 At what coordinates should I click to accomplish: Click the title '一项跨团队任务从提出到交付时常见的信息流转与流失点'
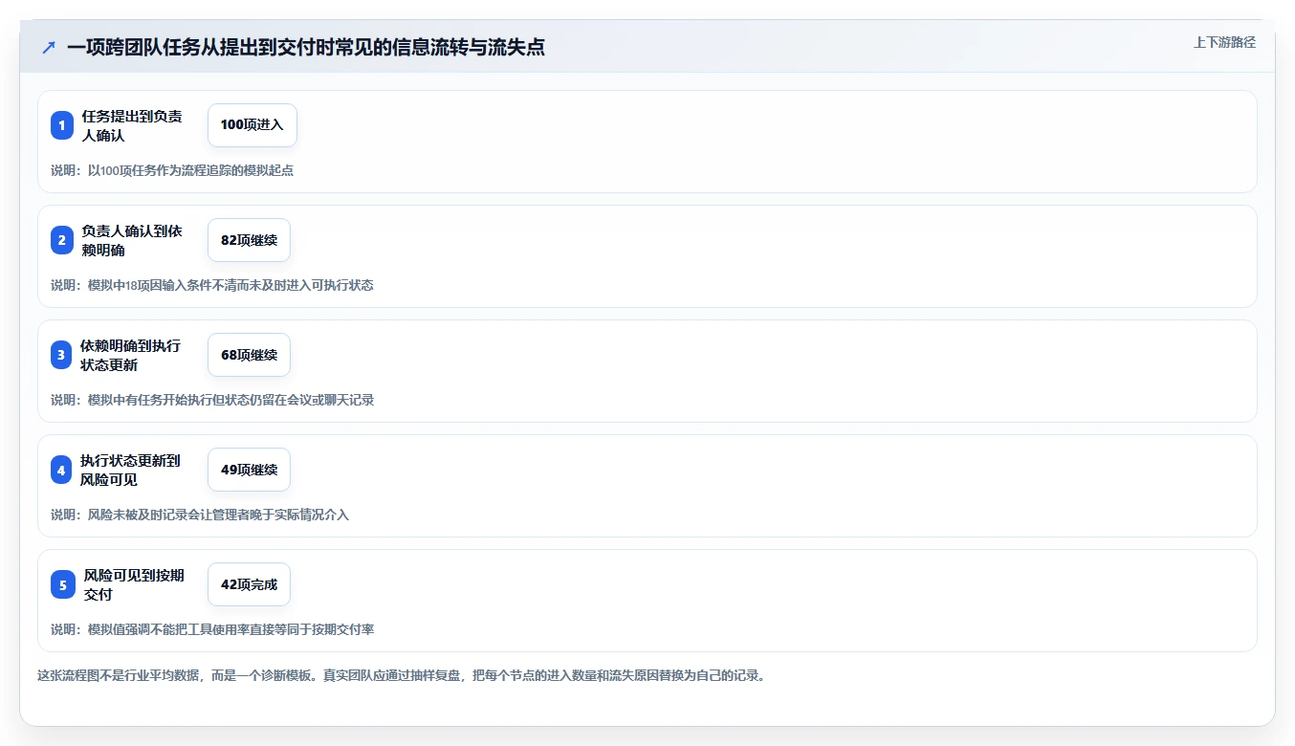tap(306, 48)
